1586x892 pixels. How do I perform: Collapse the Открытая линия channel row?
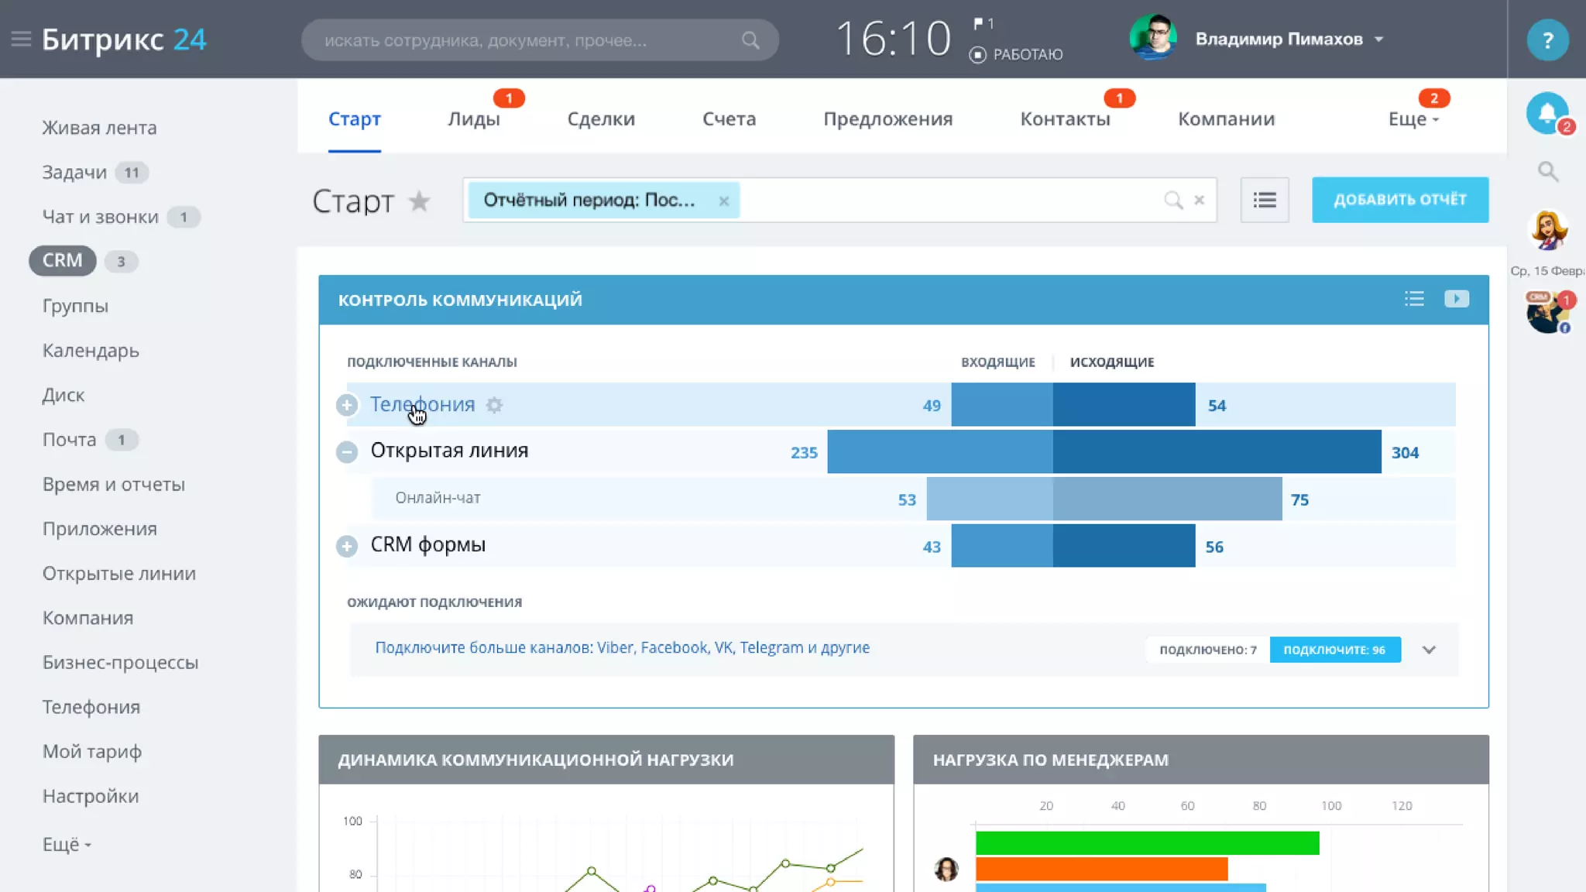346,452
